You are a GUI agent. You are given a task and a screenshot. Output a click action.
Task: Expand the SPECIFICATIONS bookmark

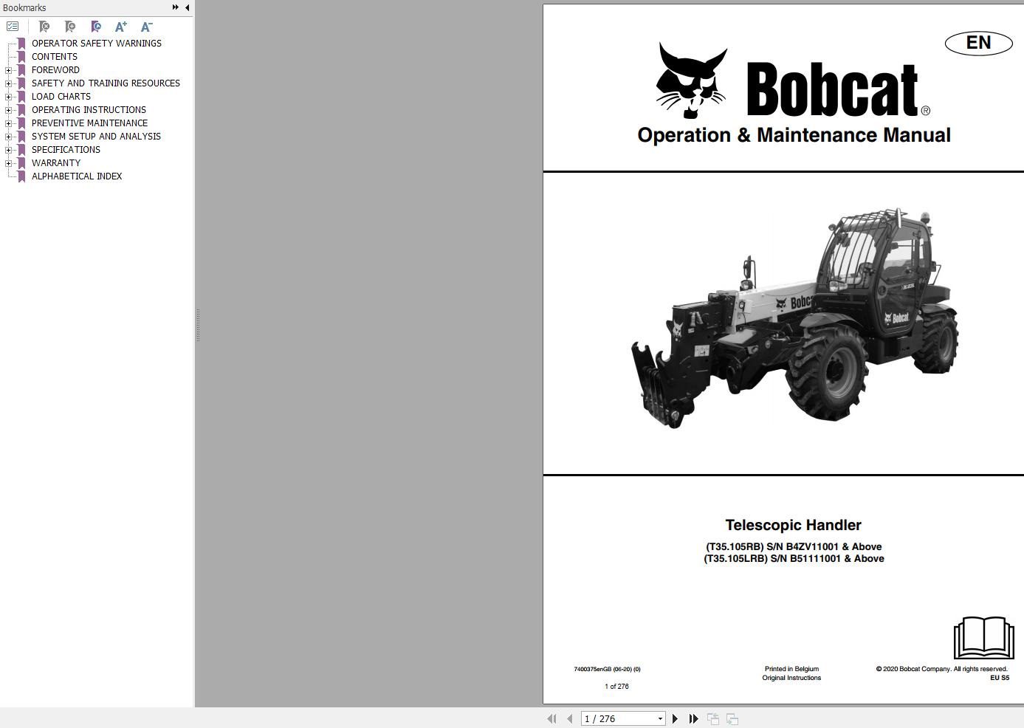7,149
